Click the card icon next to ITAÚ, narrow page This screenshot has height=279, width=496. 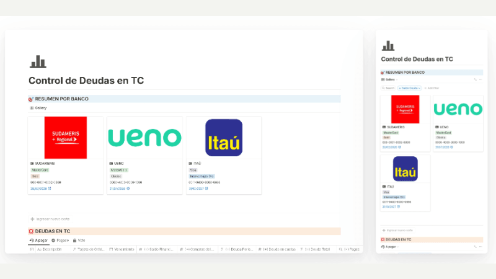[384, 187]
